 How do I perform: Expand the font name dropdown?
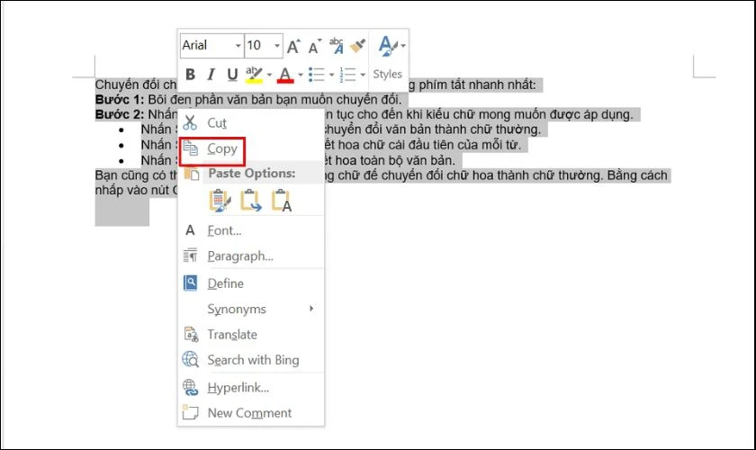pyautogui.click(x=238, y=46)
